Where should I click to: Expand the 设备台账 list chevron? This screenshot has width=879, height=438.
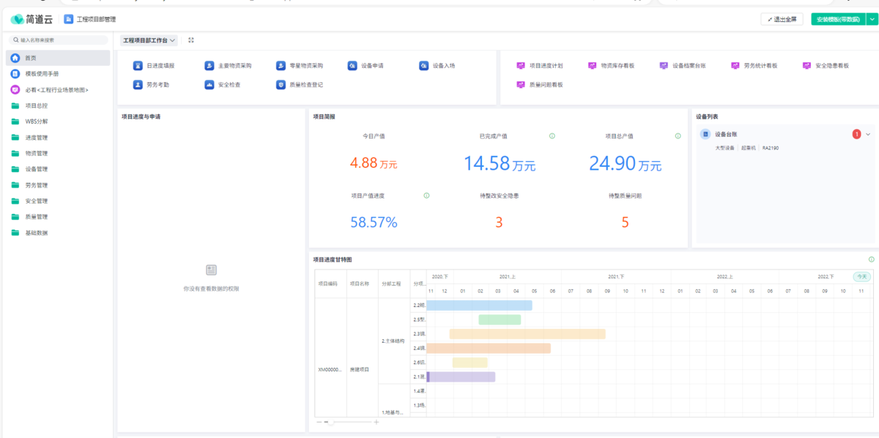[868, 134]
